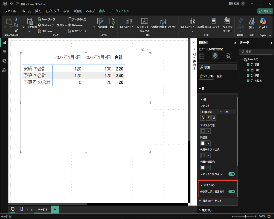The height and width of the screenshot is (219, 274).
Task: Disable テキストの折り返し toggle
Action: coord(231,174)
